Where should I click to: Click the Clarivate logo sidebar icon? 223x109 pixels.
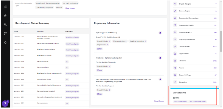[5, 43]
